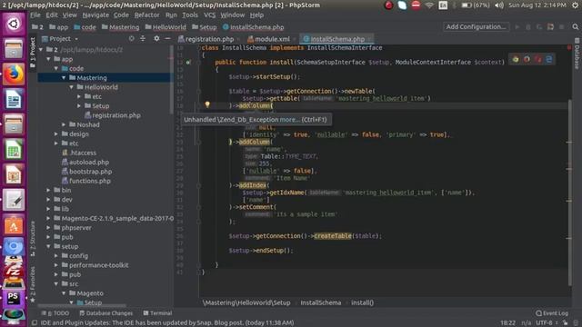Click the red error indicator atop editor scrollbar

pos(569,47)
